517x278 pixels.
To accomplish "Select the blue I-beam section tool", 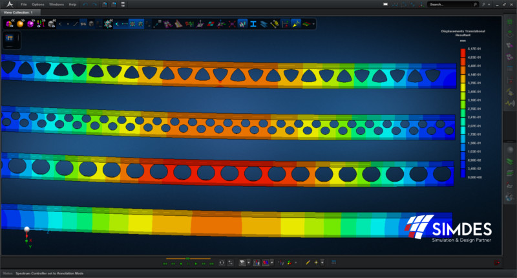I will pos(253,24).
